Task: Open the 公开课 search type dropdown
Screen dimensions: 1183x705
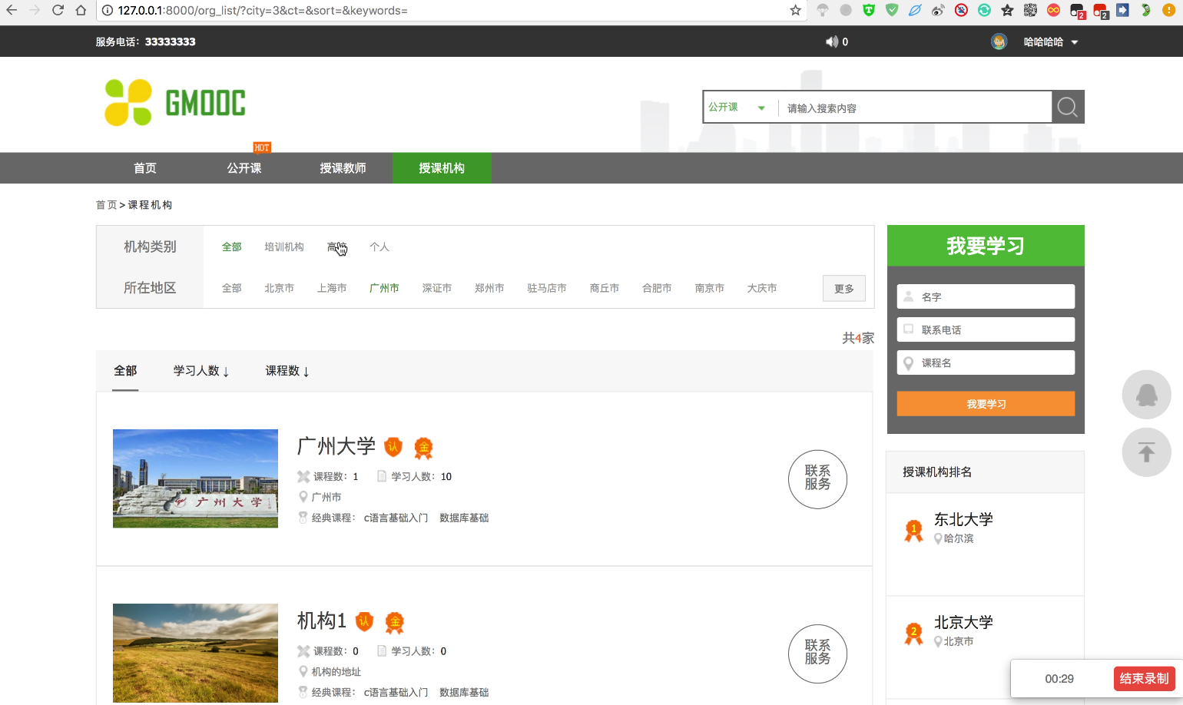Action: click(737, 108)
